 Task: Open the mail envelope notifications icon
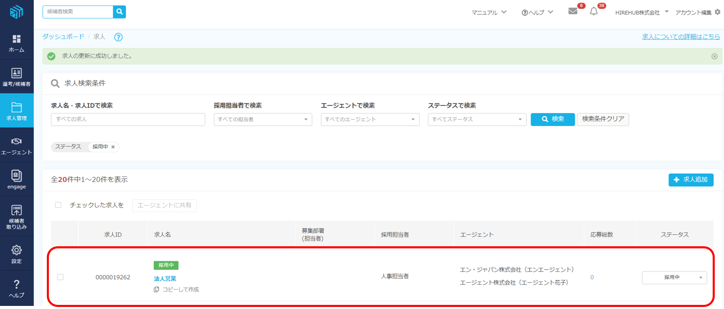[x=573, y=11]
